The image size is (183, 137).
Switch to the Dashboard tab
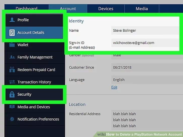point(26,9)
